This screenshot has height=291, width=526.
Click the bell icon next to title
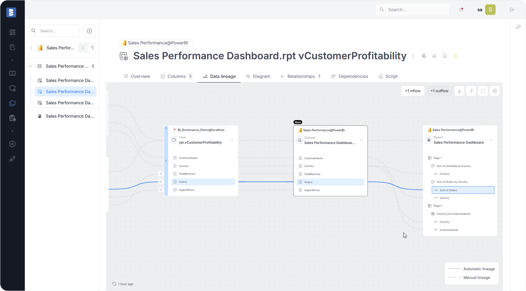[434, 56]
